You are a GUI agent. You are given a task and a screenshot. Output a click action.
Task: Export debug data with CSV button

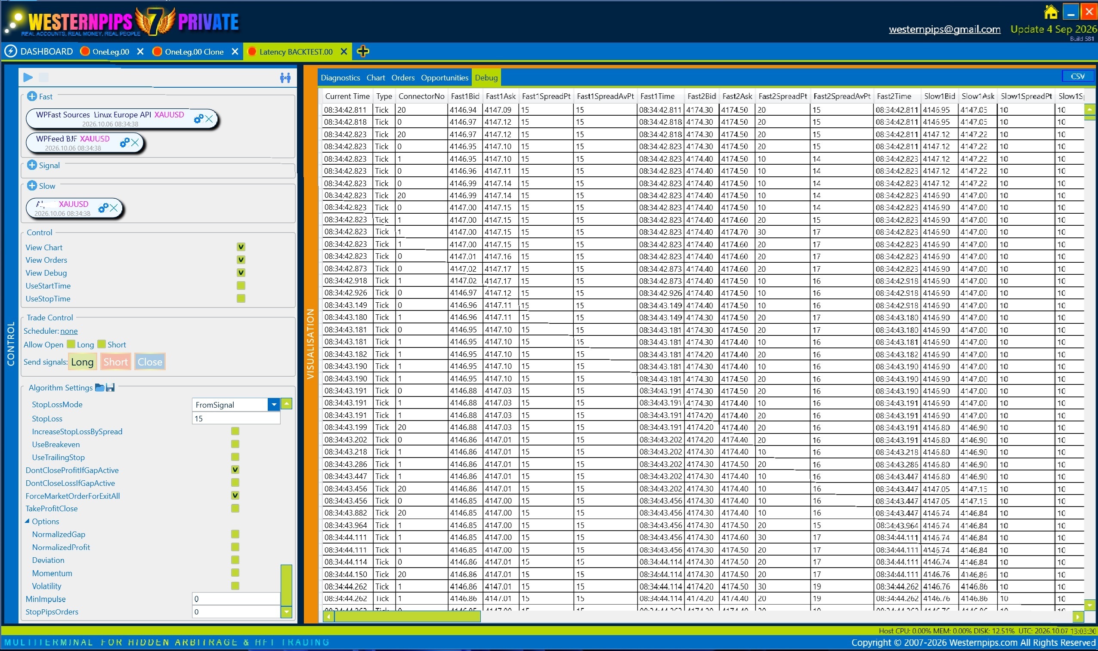[x=1078, y=77]
